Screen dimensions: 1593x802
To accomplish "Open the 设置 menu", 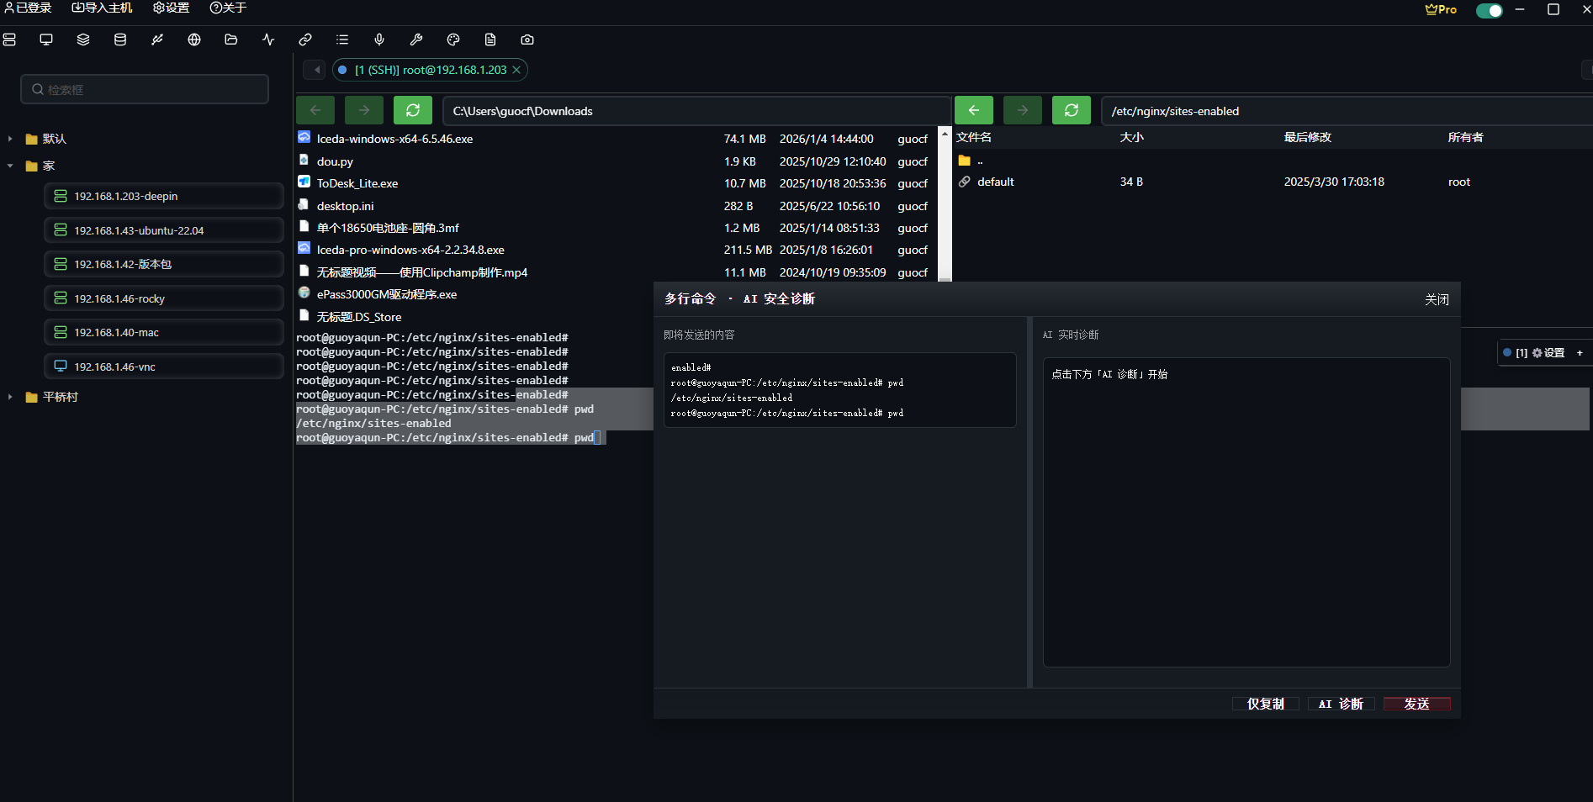I will click(x=171, y=8).
